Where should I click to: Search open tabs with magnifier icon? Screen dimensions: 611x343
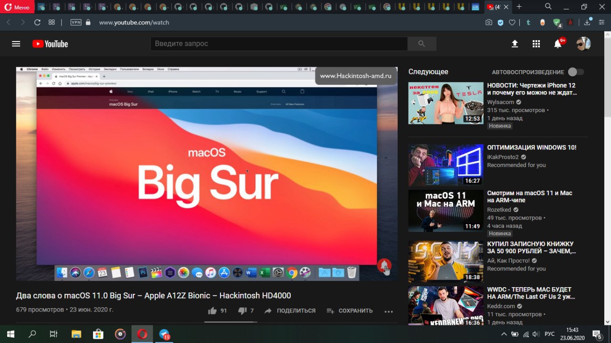548,7
